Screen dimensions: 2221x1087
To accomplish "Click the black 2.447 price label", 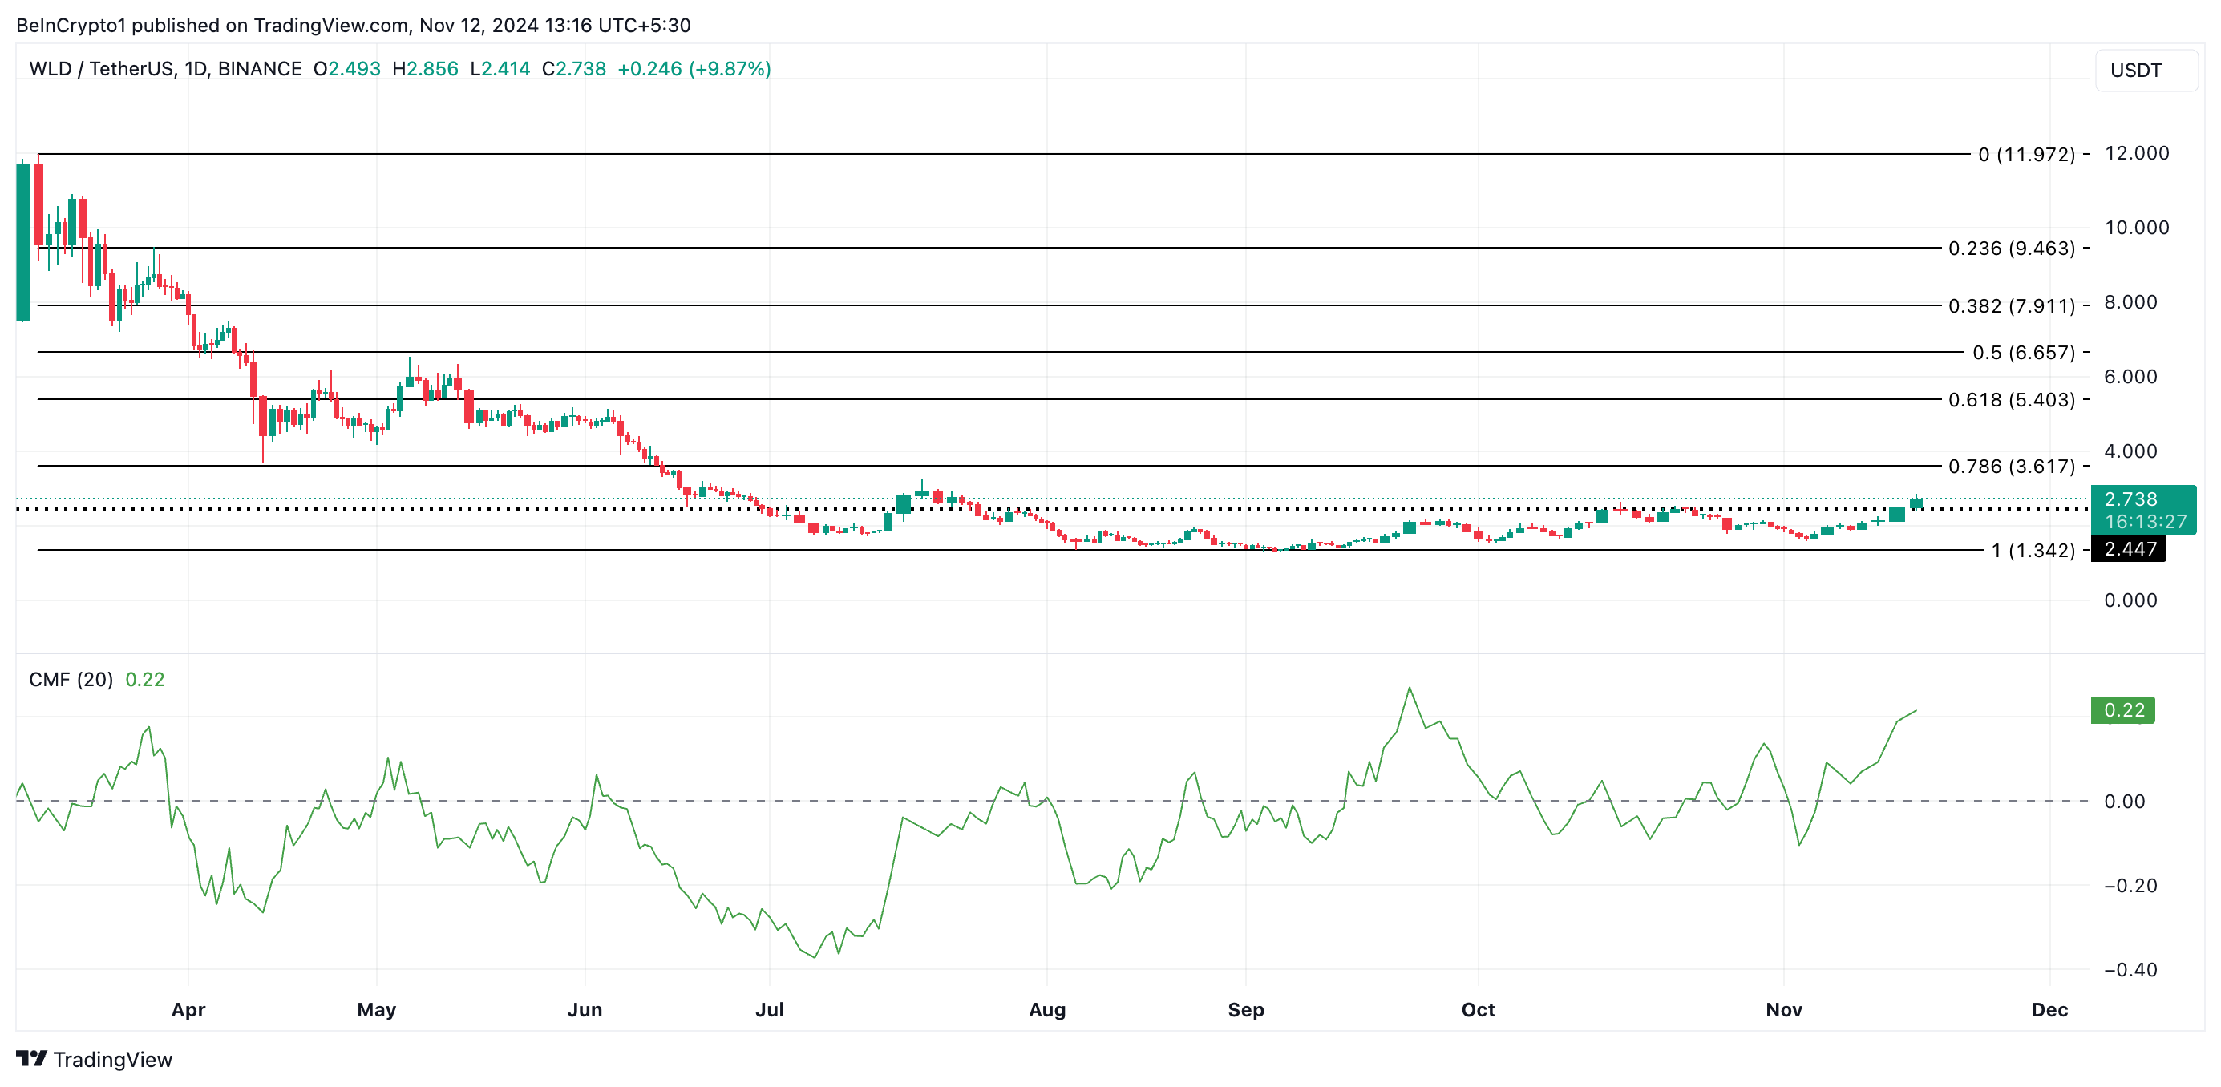I will pos(2129,549).
